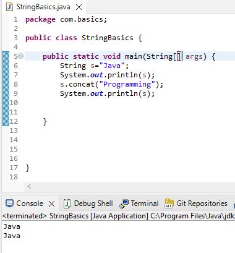The height and width of the screenshot is (253, 235).
Task: Click the horizontal scrollbar left arrow in editor
Action: coord(29,187)
